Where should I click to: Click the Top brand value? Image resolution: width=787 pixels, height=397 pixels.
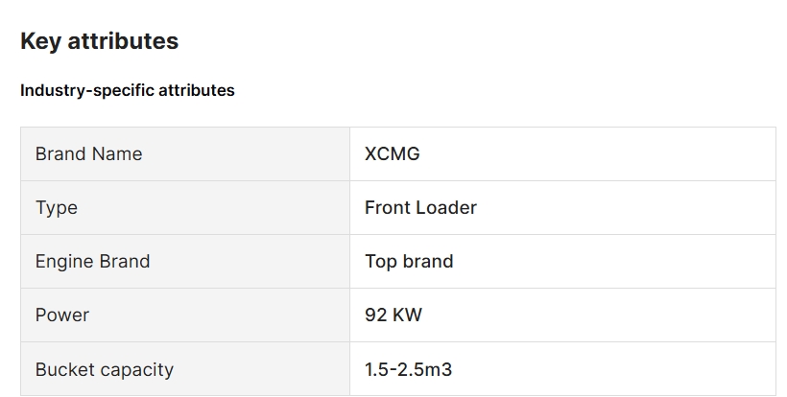click(x=409, y=262)
